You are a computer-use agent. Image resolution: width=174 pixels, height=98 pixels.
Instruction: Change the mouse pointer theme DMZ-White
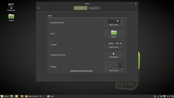point(114,55)
